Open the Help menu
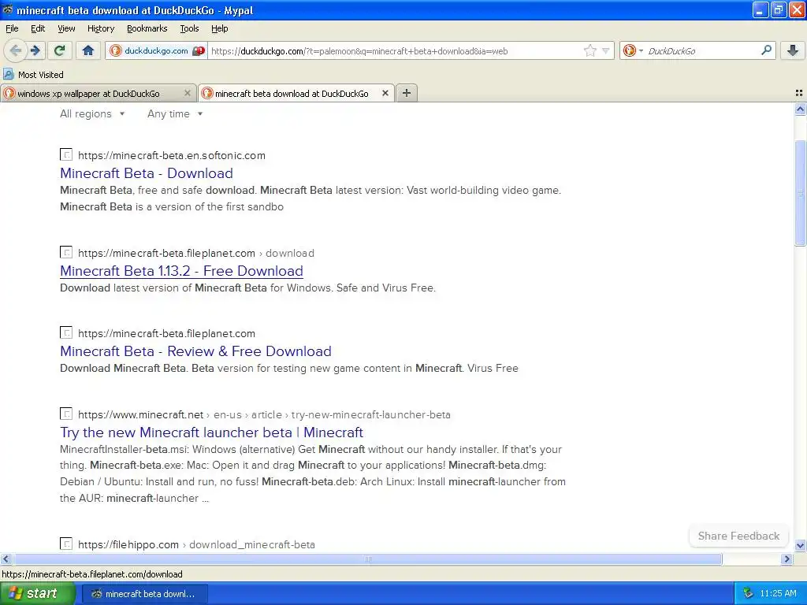The height and width of the screenshot is (605, 807). [219, 28]
